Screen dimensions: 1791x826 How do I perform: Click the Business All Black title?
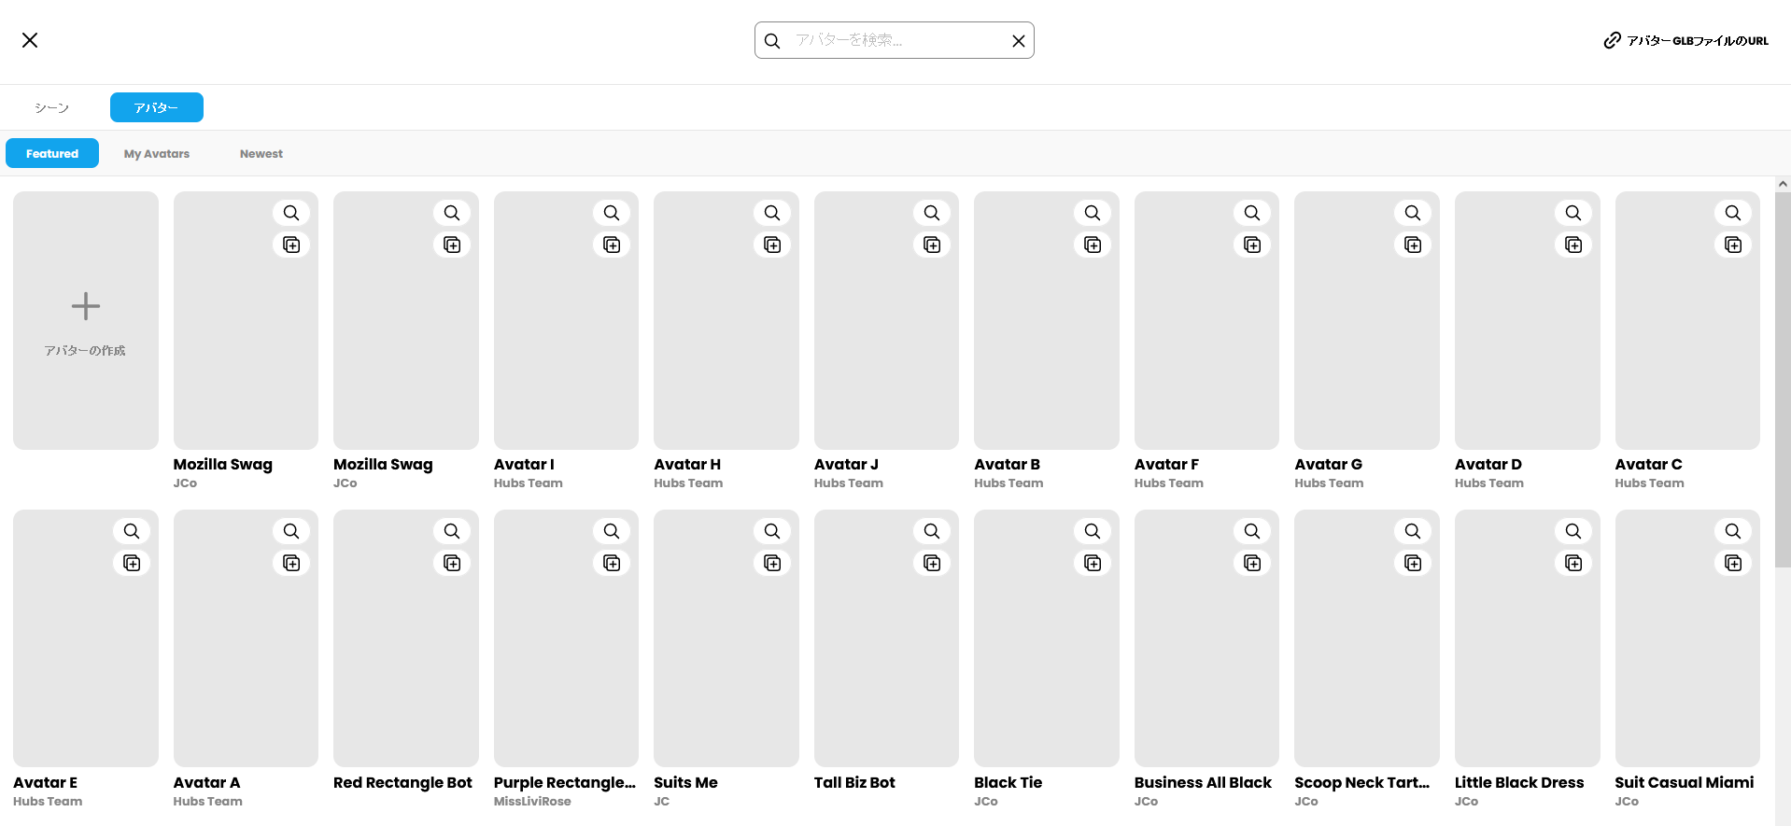[1203, 782]
